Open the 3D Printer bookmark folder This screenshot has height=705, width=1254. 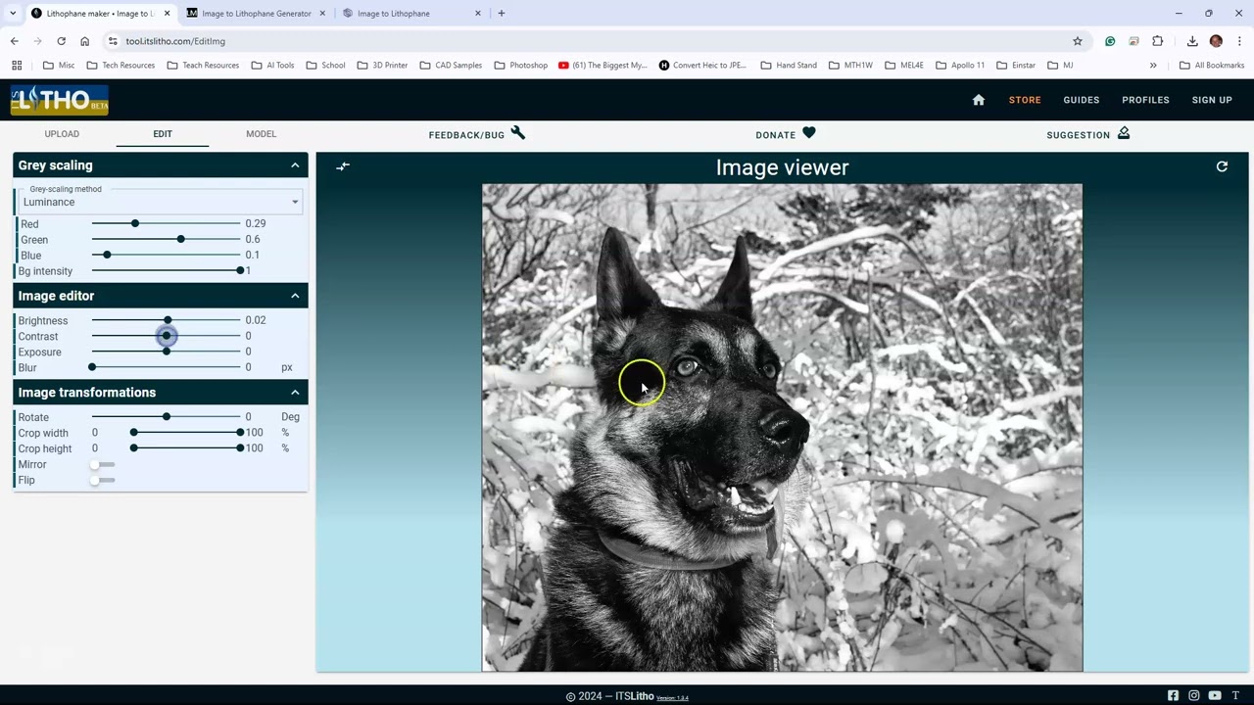382,66
